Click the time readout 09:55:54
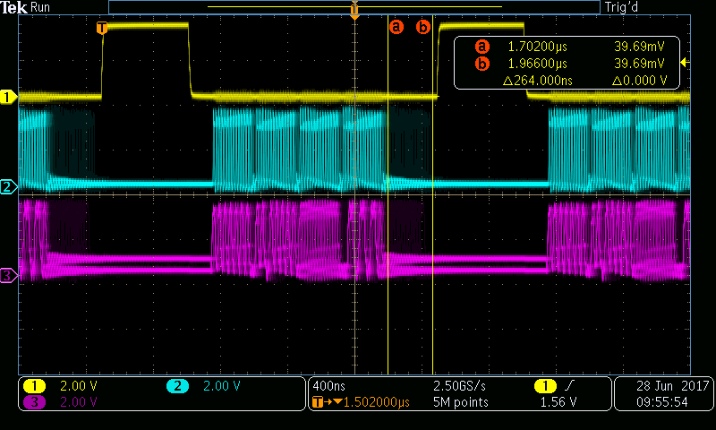The height and width of the screenshot is (430, 716). pos(661,402)
